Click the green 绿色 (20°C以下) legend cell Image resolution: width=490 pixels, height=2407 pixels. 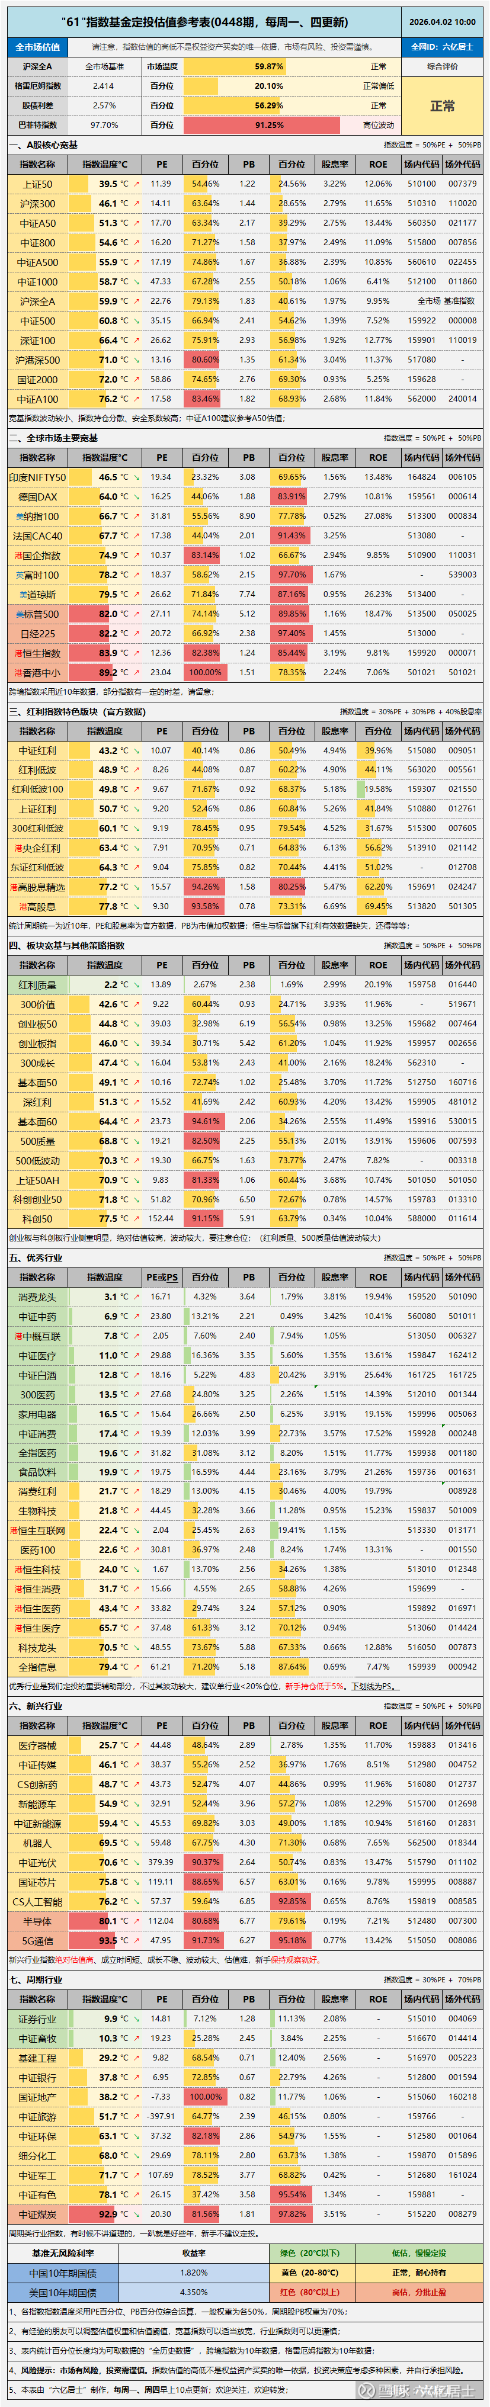[309, 2253]
